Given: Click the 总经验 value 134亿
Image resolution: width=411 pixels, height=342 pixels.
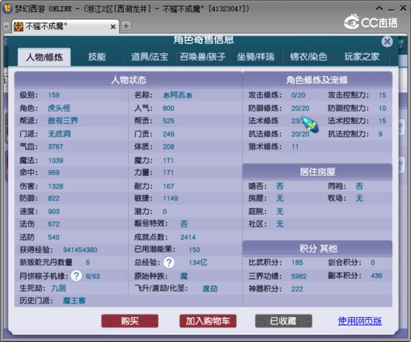Looking at the screenshot, I should click(x=198, y=262).
